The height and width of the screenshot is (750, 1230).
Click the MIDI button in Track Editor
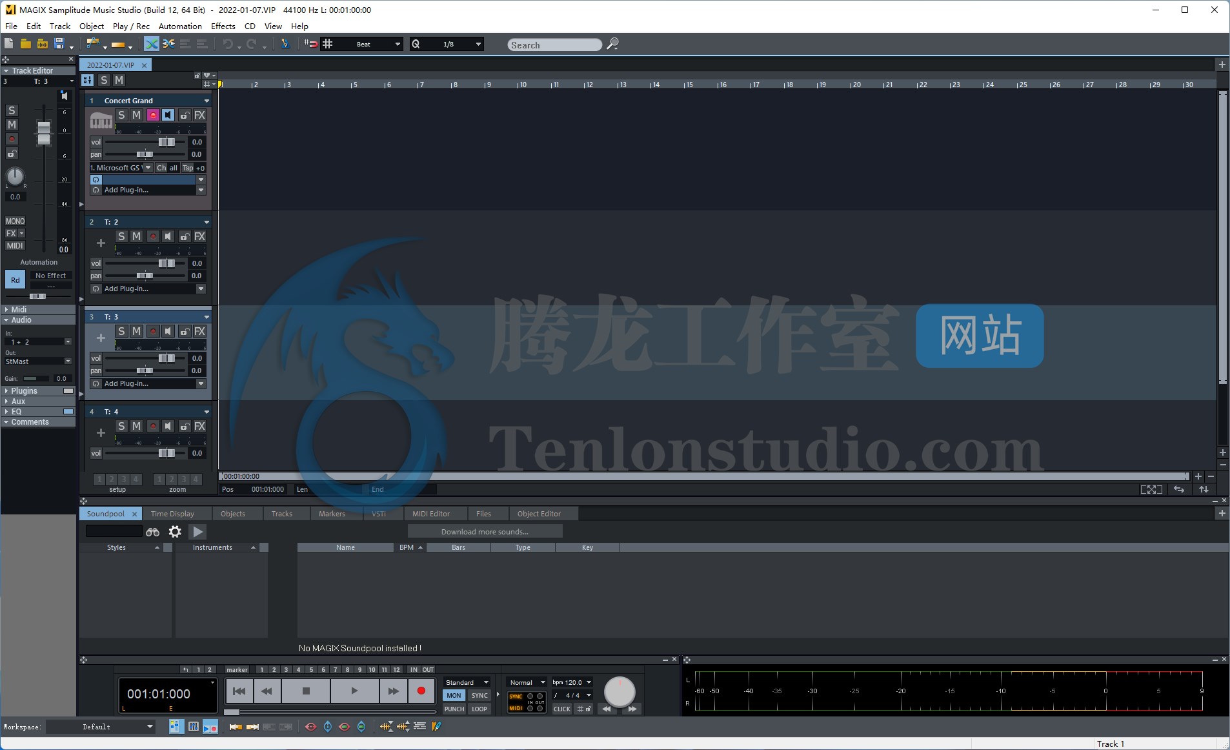15,245
